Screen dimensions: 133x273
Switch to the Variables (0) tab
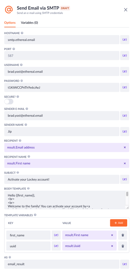[29, 22]
